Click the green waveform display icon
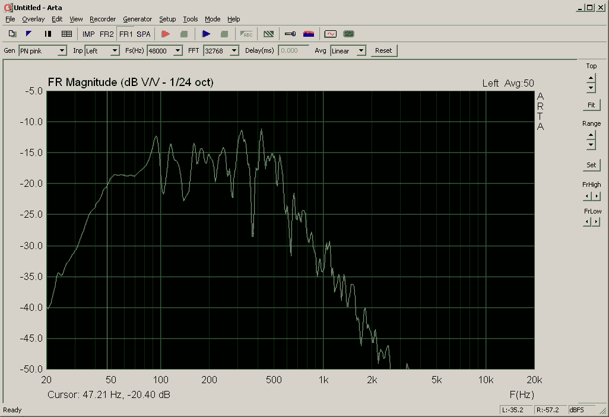This screenshot has height=417, width=609. [348, 34]
